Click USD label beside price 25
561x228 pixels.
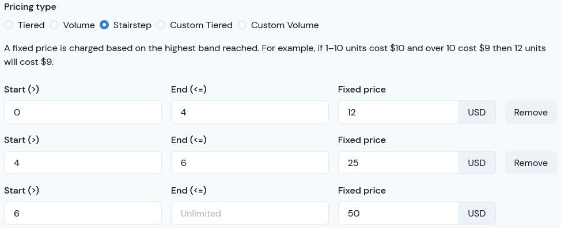477,163
